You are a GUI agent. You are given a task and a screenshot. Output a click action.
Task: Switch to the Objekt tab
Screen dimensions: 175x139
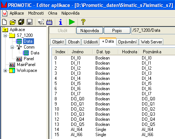click(58, 42)
